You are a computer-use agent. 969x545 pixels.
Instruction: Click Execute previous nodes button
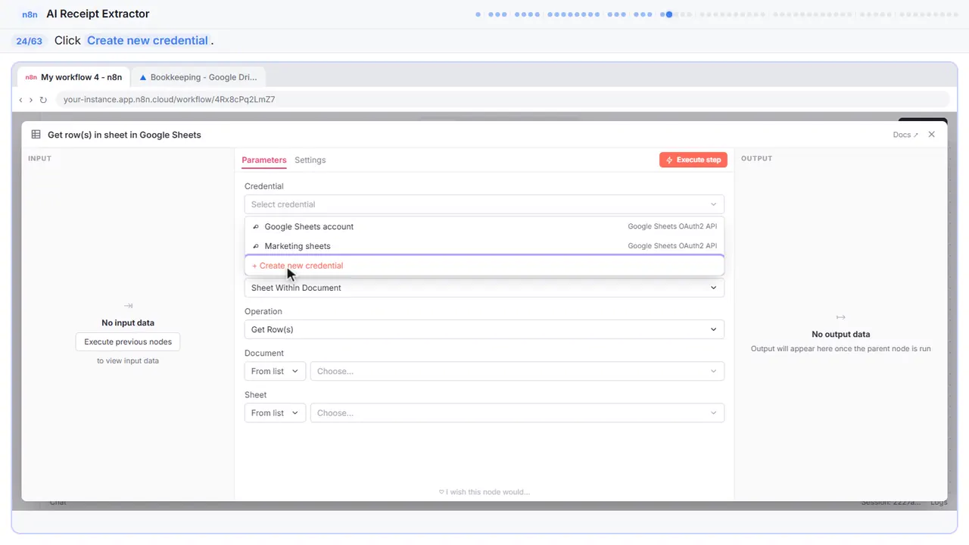[128, 341]
